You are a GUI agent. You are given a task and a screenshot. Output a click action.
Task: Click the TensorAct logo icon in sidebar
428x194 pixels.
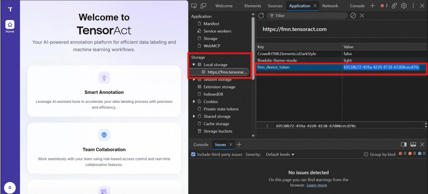10,9
